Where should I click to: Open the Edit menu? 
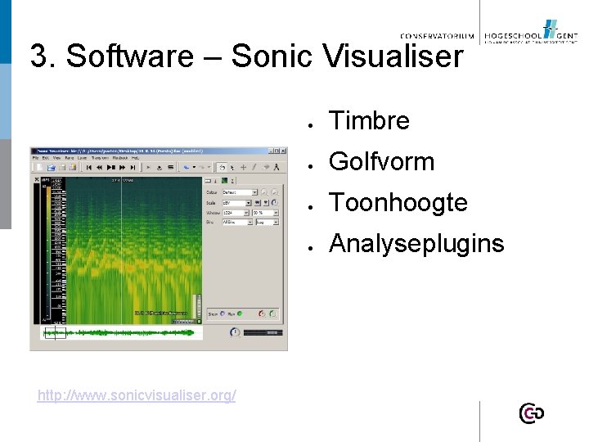click(46, 158)
